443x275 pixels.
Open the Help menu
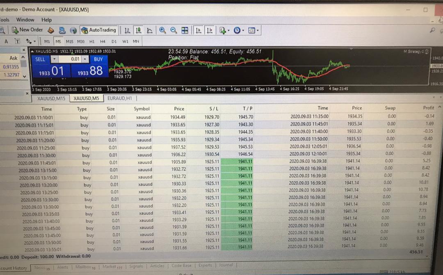click(x=47, y=20)
